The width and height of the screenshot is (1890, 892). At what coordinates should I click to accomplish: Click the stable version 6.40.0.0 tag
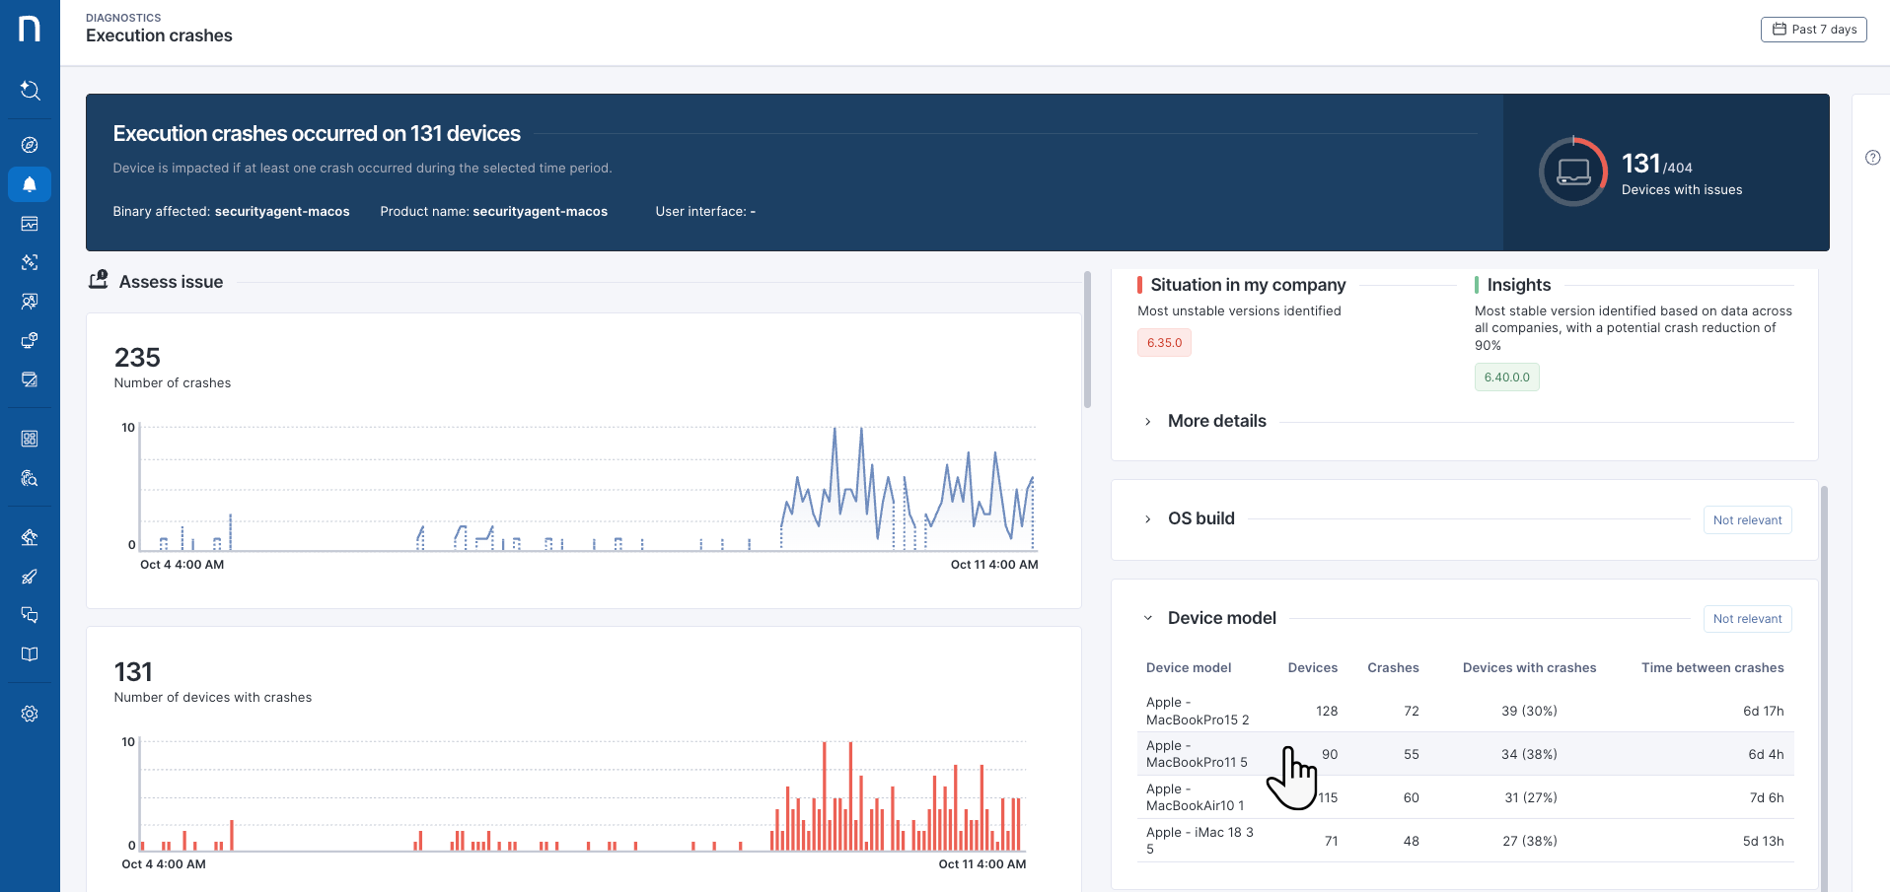(x=1506, y=377)
